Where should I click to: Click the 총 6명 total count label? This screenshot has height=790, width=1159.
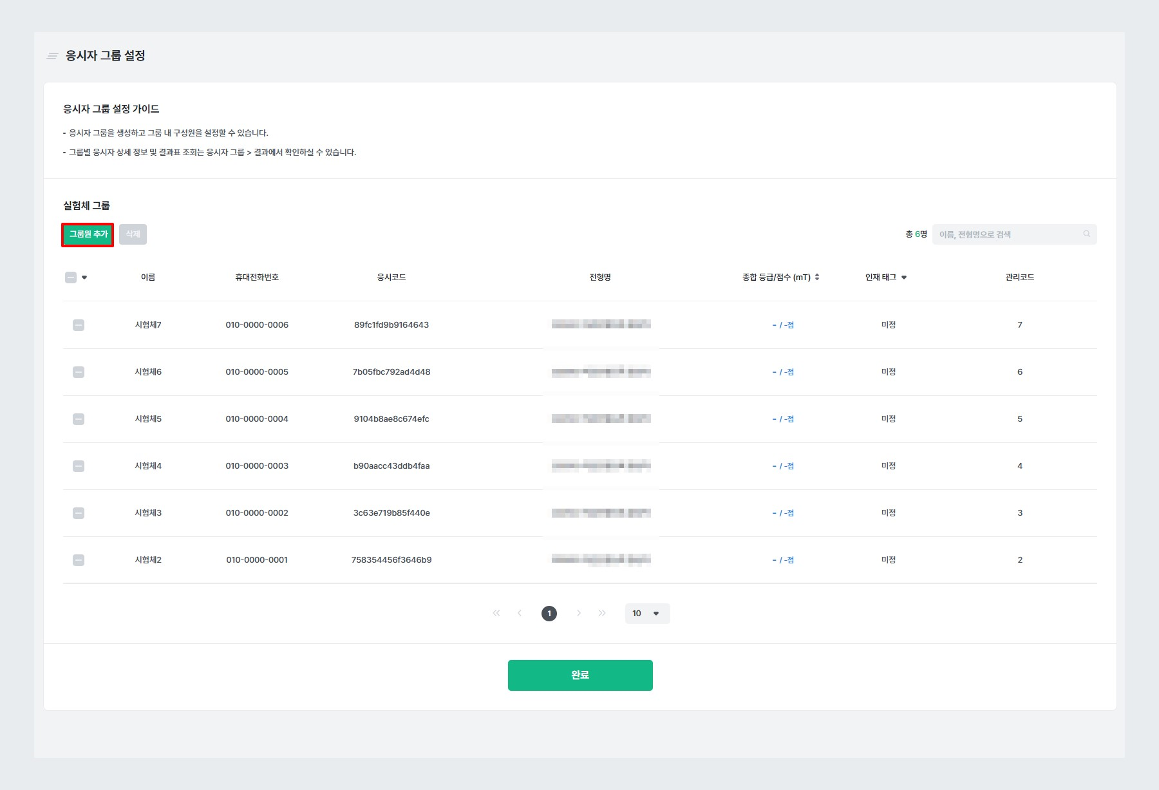pos(916,234)
